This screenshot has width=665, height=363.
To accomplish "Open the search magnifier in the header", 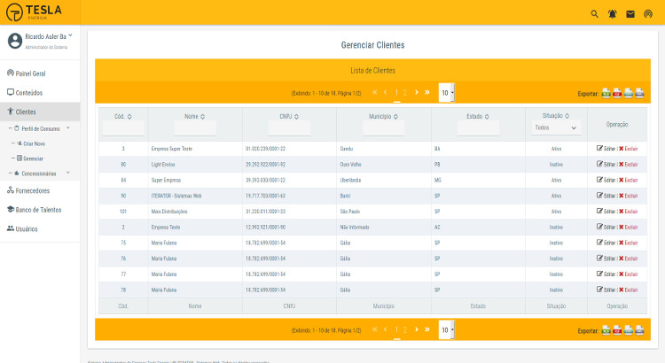I will click(595, 14).
